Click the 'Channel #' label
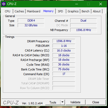The width and height of the screenshot is (108, 108). (61, 21)
